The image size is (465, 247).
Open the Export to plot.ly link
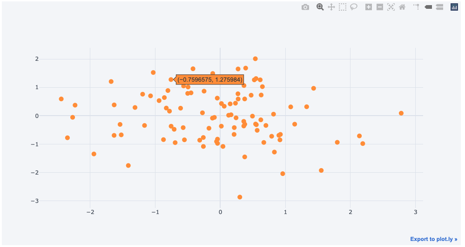tap(433, 239)
